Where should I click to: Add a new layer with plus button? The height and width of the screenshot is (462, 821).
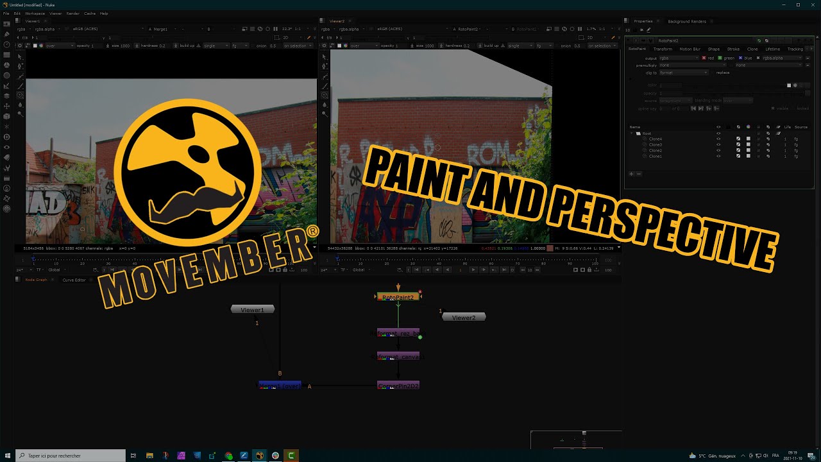click(631, 173)
